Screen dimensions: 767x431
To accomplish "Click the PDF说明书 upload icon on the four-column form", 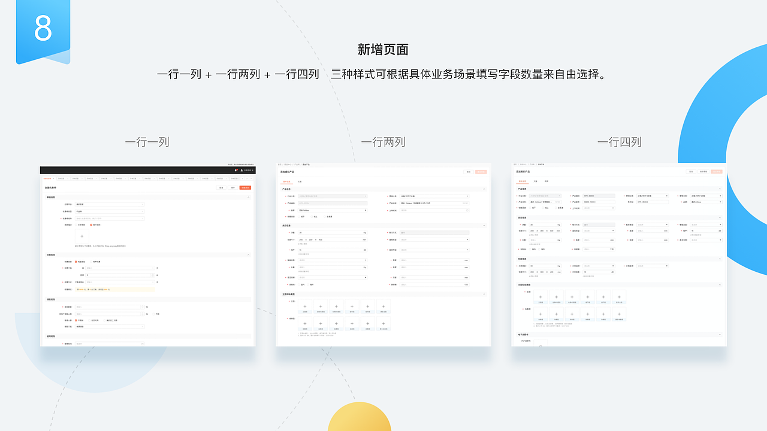I will click(x=540, y=345).
